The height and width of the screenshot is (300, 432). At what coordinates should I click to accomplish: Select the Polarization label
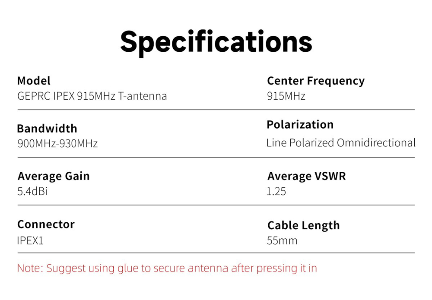pos(300,125)
